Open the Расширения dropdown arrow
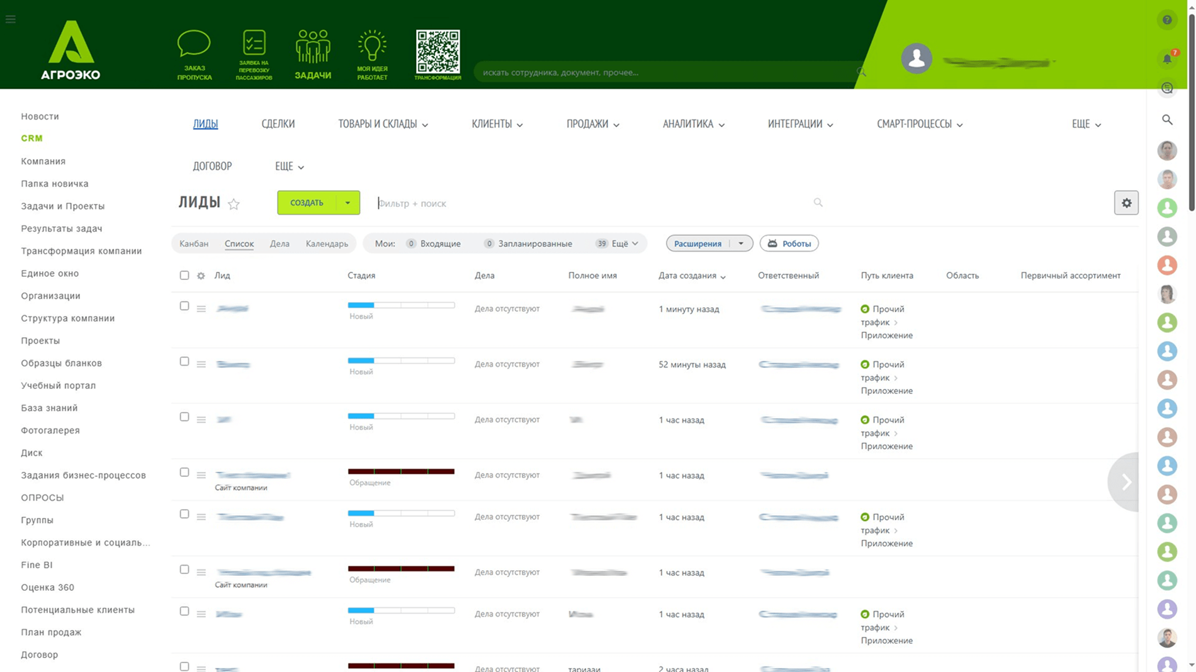This screenshot has height=672, width=1196. (741, 244)
